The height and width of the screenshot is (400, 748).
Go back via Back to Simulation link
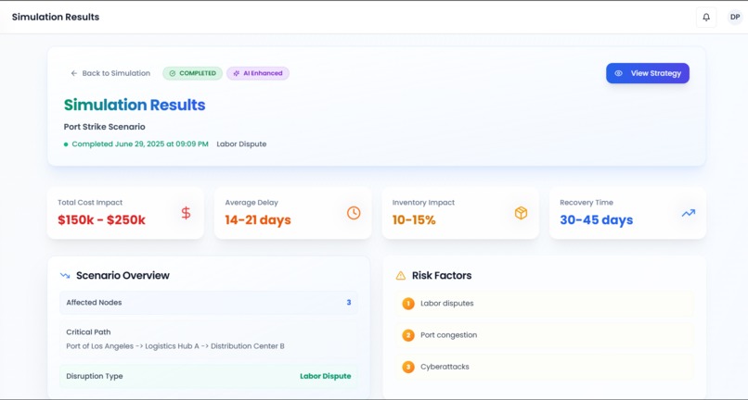110,73
